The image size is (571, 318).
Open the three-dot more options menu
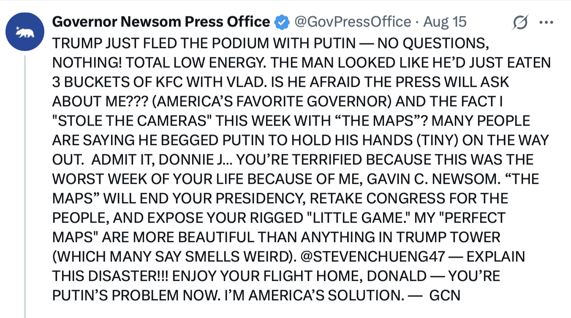coord(546,22)
